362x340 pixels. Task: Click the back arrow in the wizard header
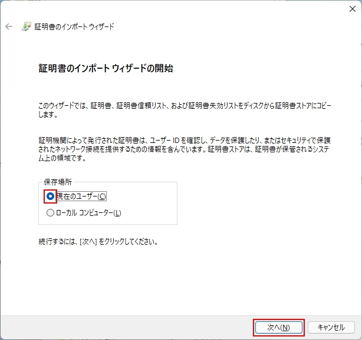[9, 26]
